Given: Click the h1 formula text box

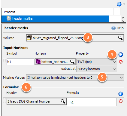Looking at the screenshot, I should [x=92, y=102].
